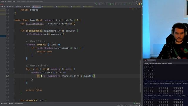The width and height of the screenshot is (188, 106).
Task: Collapse the checkNumber function at line 49
Action: click(x=14, y=31)
